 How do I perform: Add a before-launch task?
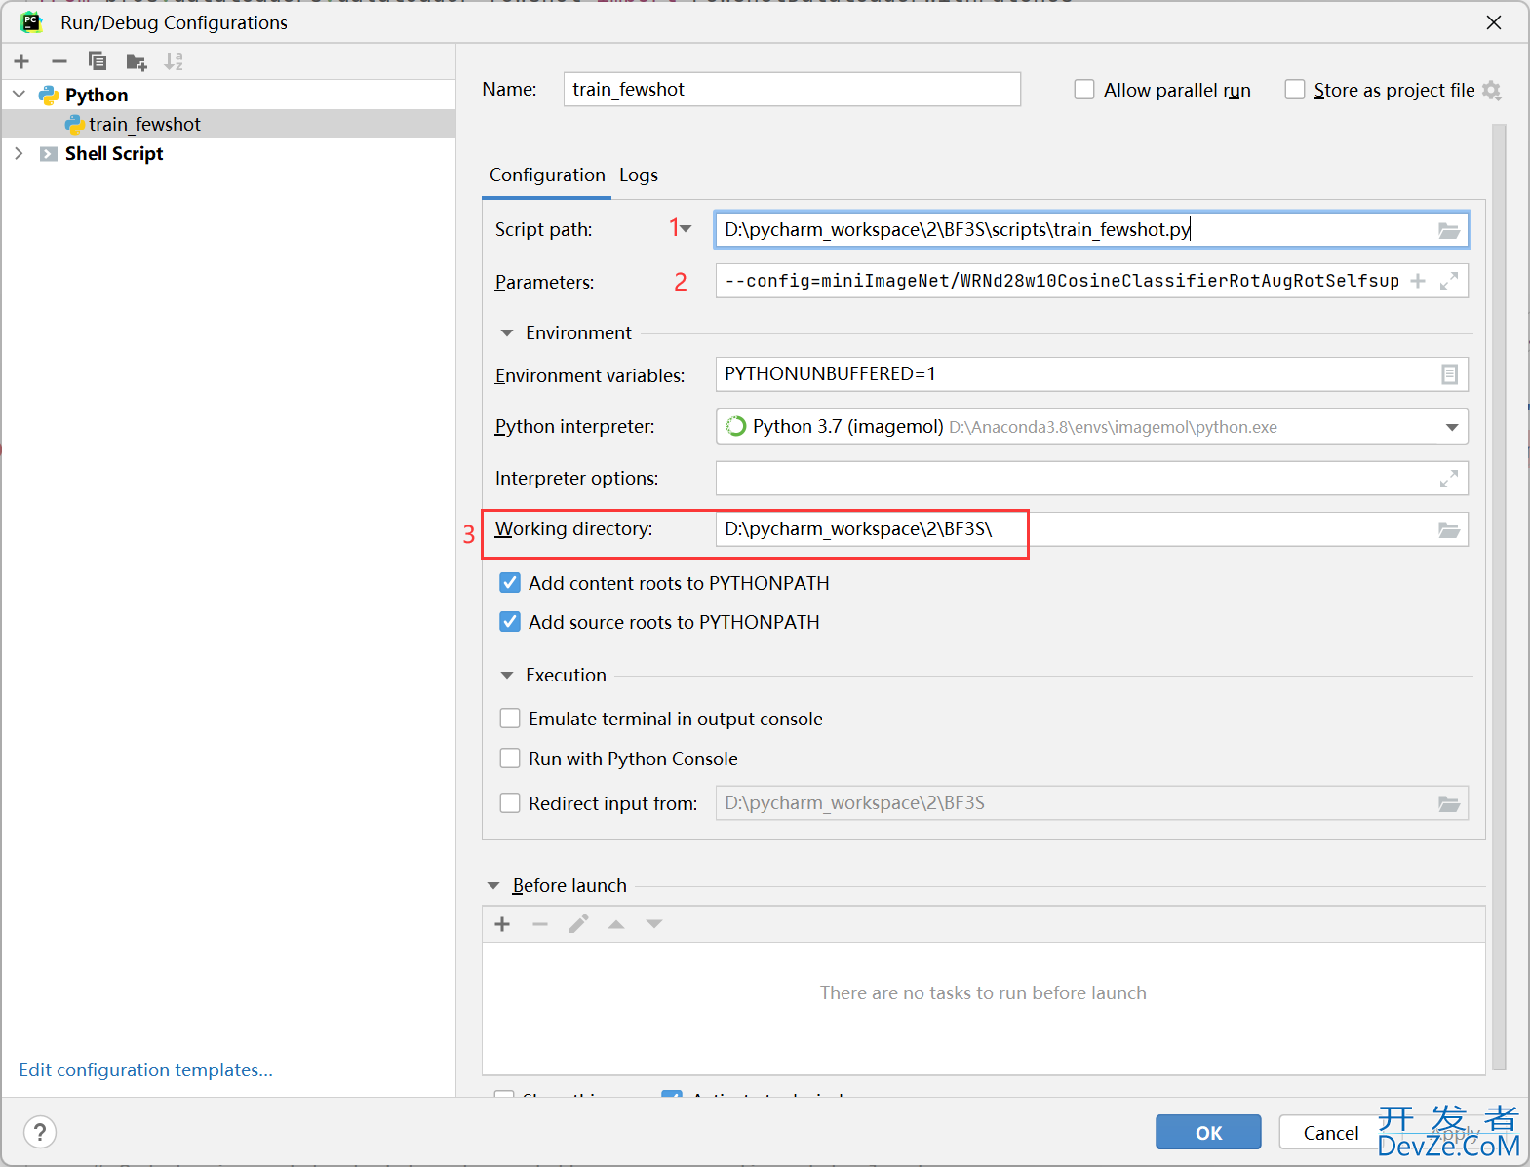pos(502,924)
